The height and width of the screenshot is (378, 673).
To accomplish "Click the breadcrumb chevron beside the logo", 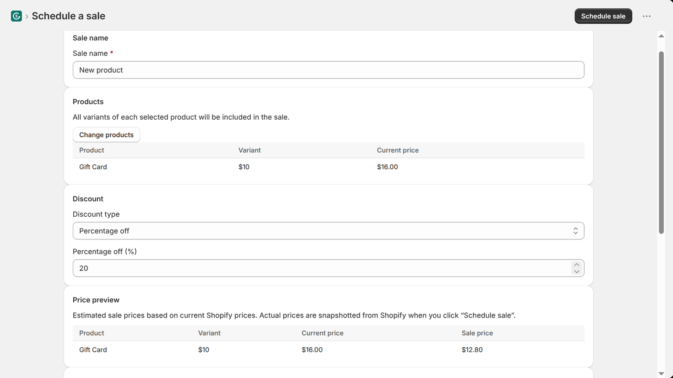I will pyautogui.click(x=27, y=16).
